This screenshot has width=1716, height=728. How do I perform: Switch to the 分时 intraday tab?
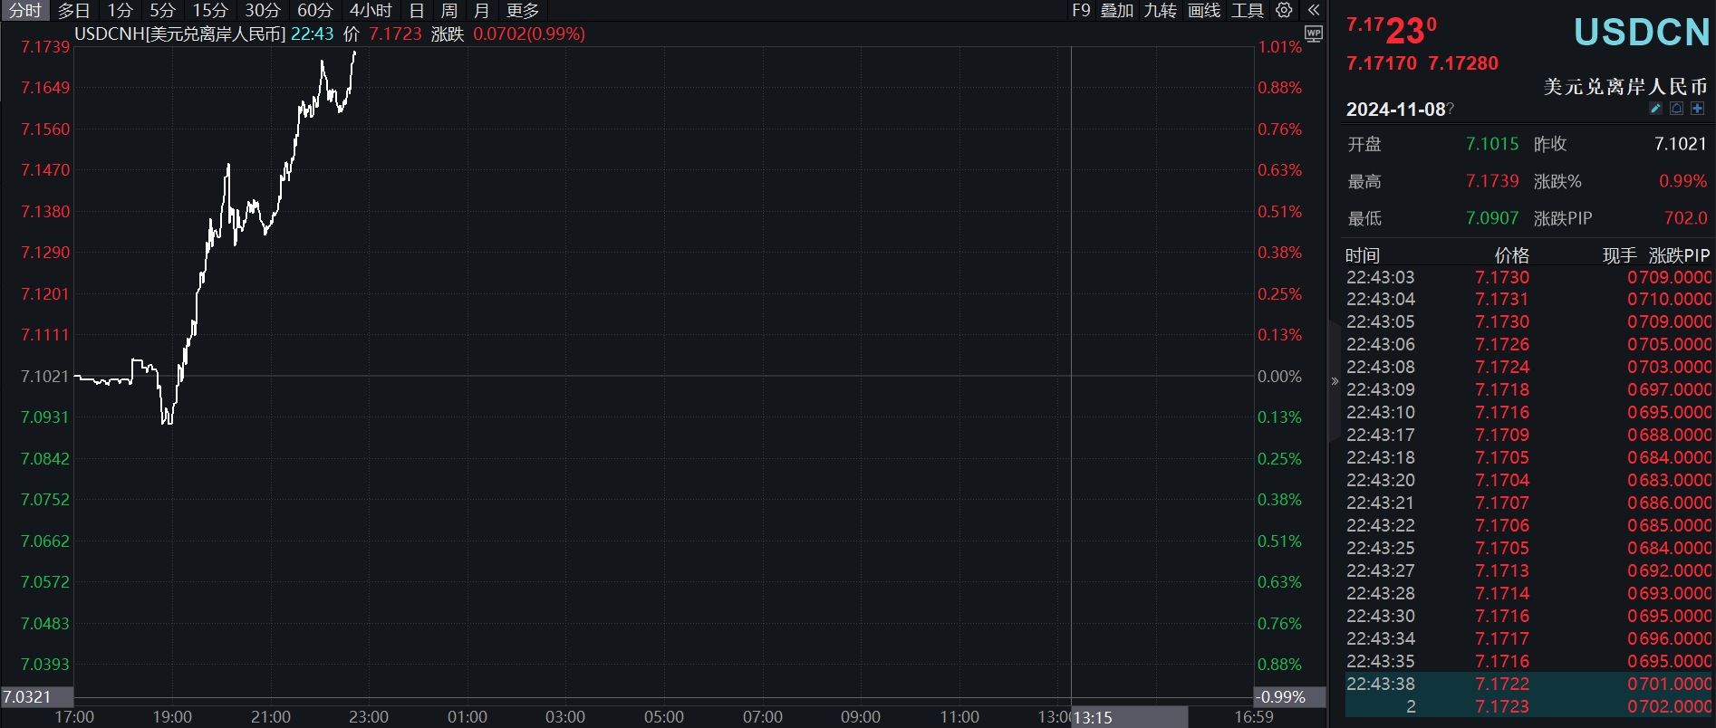click(x=25, y=11)
